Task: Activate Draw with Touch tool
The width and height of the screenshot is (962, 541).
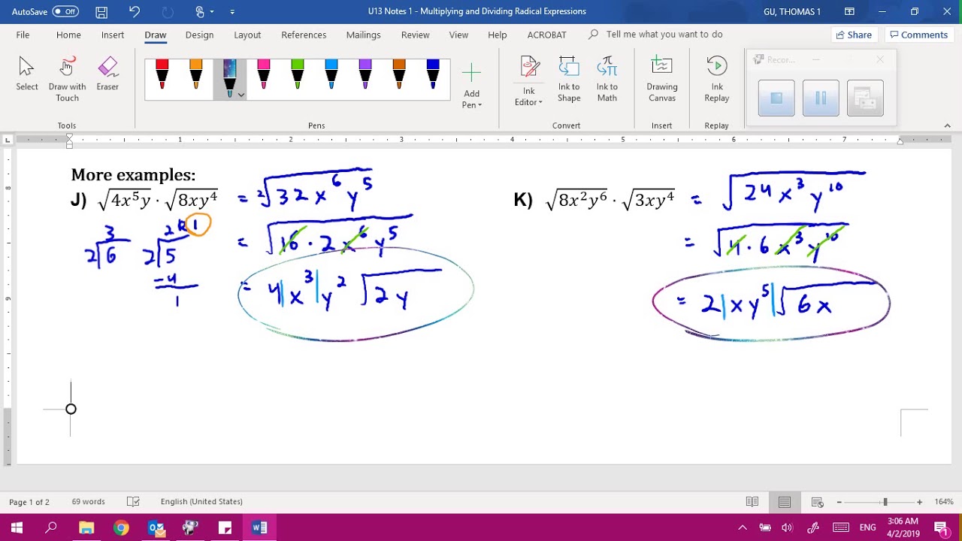Action: [67, 79]
